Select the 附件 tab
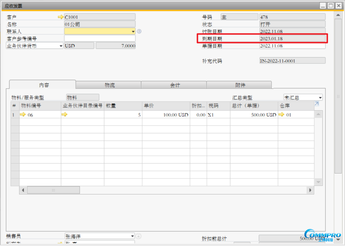Image resolution: width=345 pixels, height=246 pixels. tap(240, 85)
